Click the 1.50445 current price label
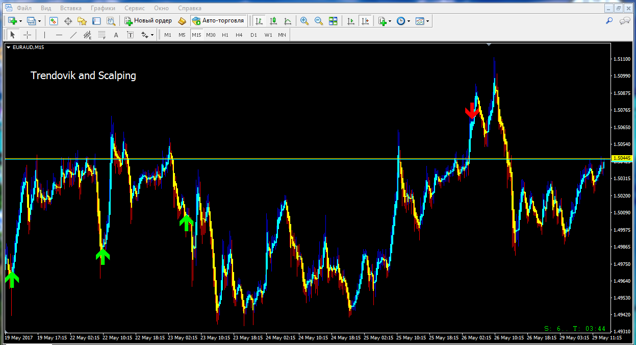This screenshot has width=636, height=345. pos(622,158)
